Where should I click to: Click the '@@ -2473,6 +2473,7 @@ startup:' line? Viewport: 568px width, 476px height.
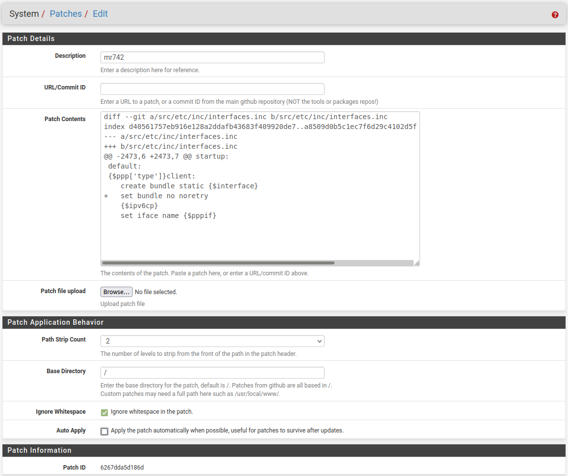166,156
